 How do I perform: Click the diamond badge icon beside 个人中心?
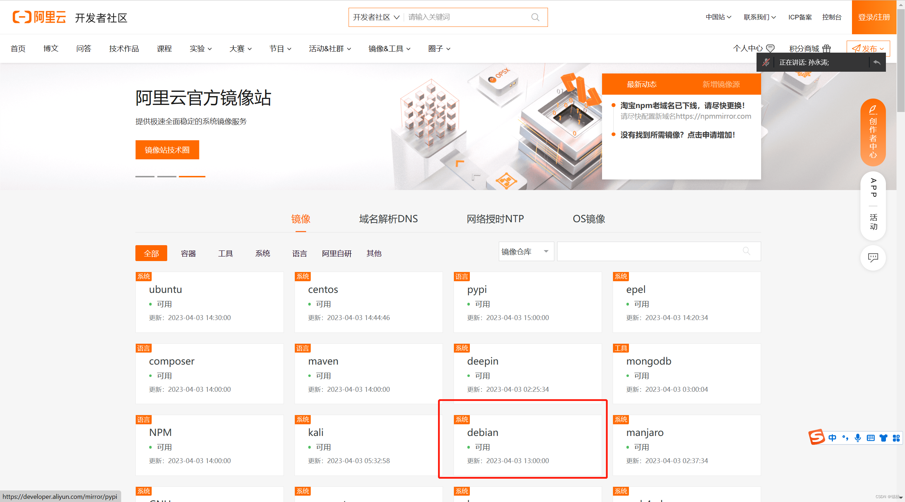tap(771, 48)
